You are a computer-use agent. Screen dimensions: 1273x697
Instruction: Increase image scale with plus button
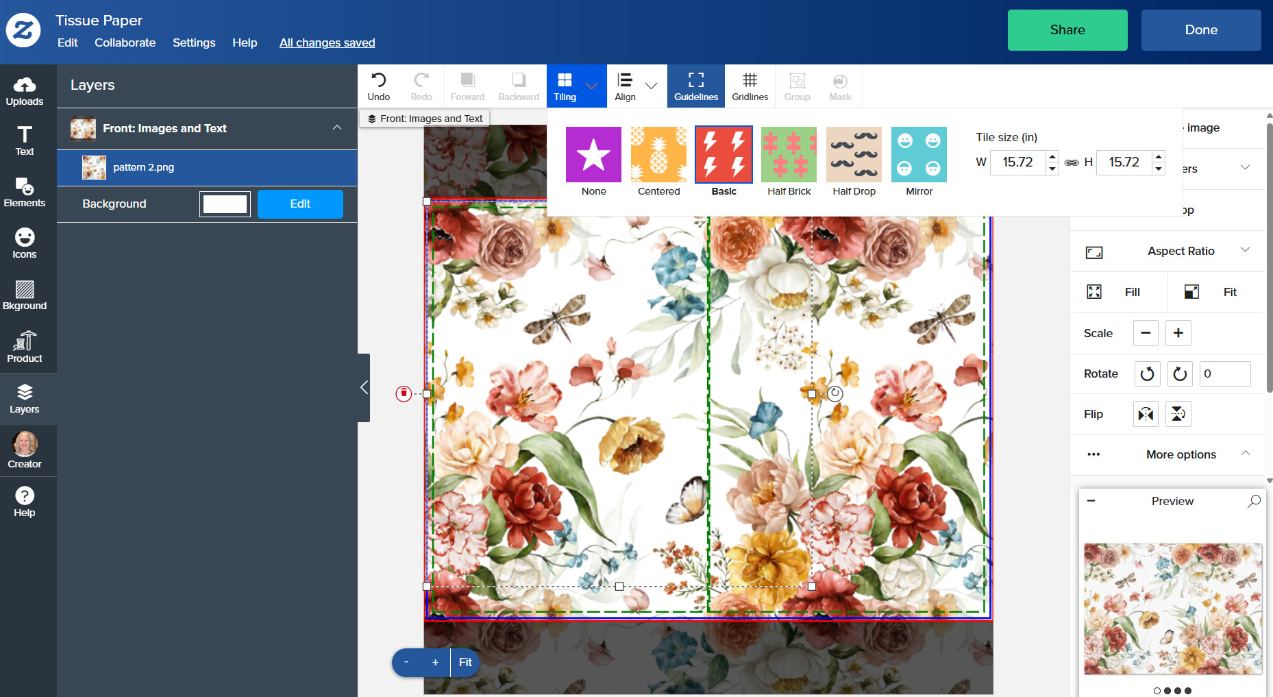click(x=1178, y=333)
